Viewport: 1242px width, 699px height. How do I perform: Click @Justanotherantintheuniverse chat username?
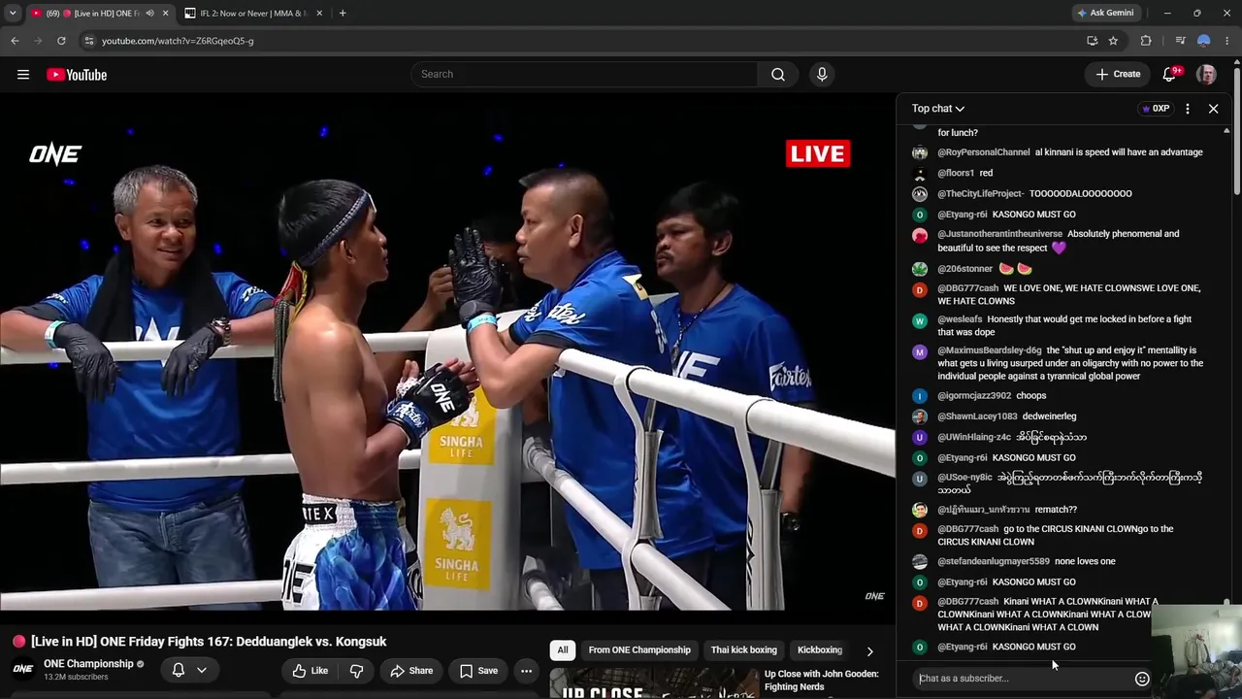pos(999,234)
